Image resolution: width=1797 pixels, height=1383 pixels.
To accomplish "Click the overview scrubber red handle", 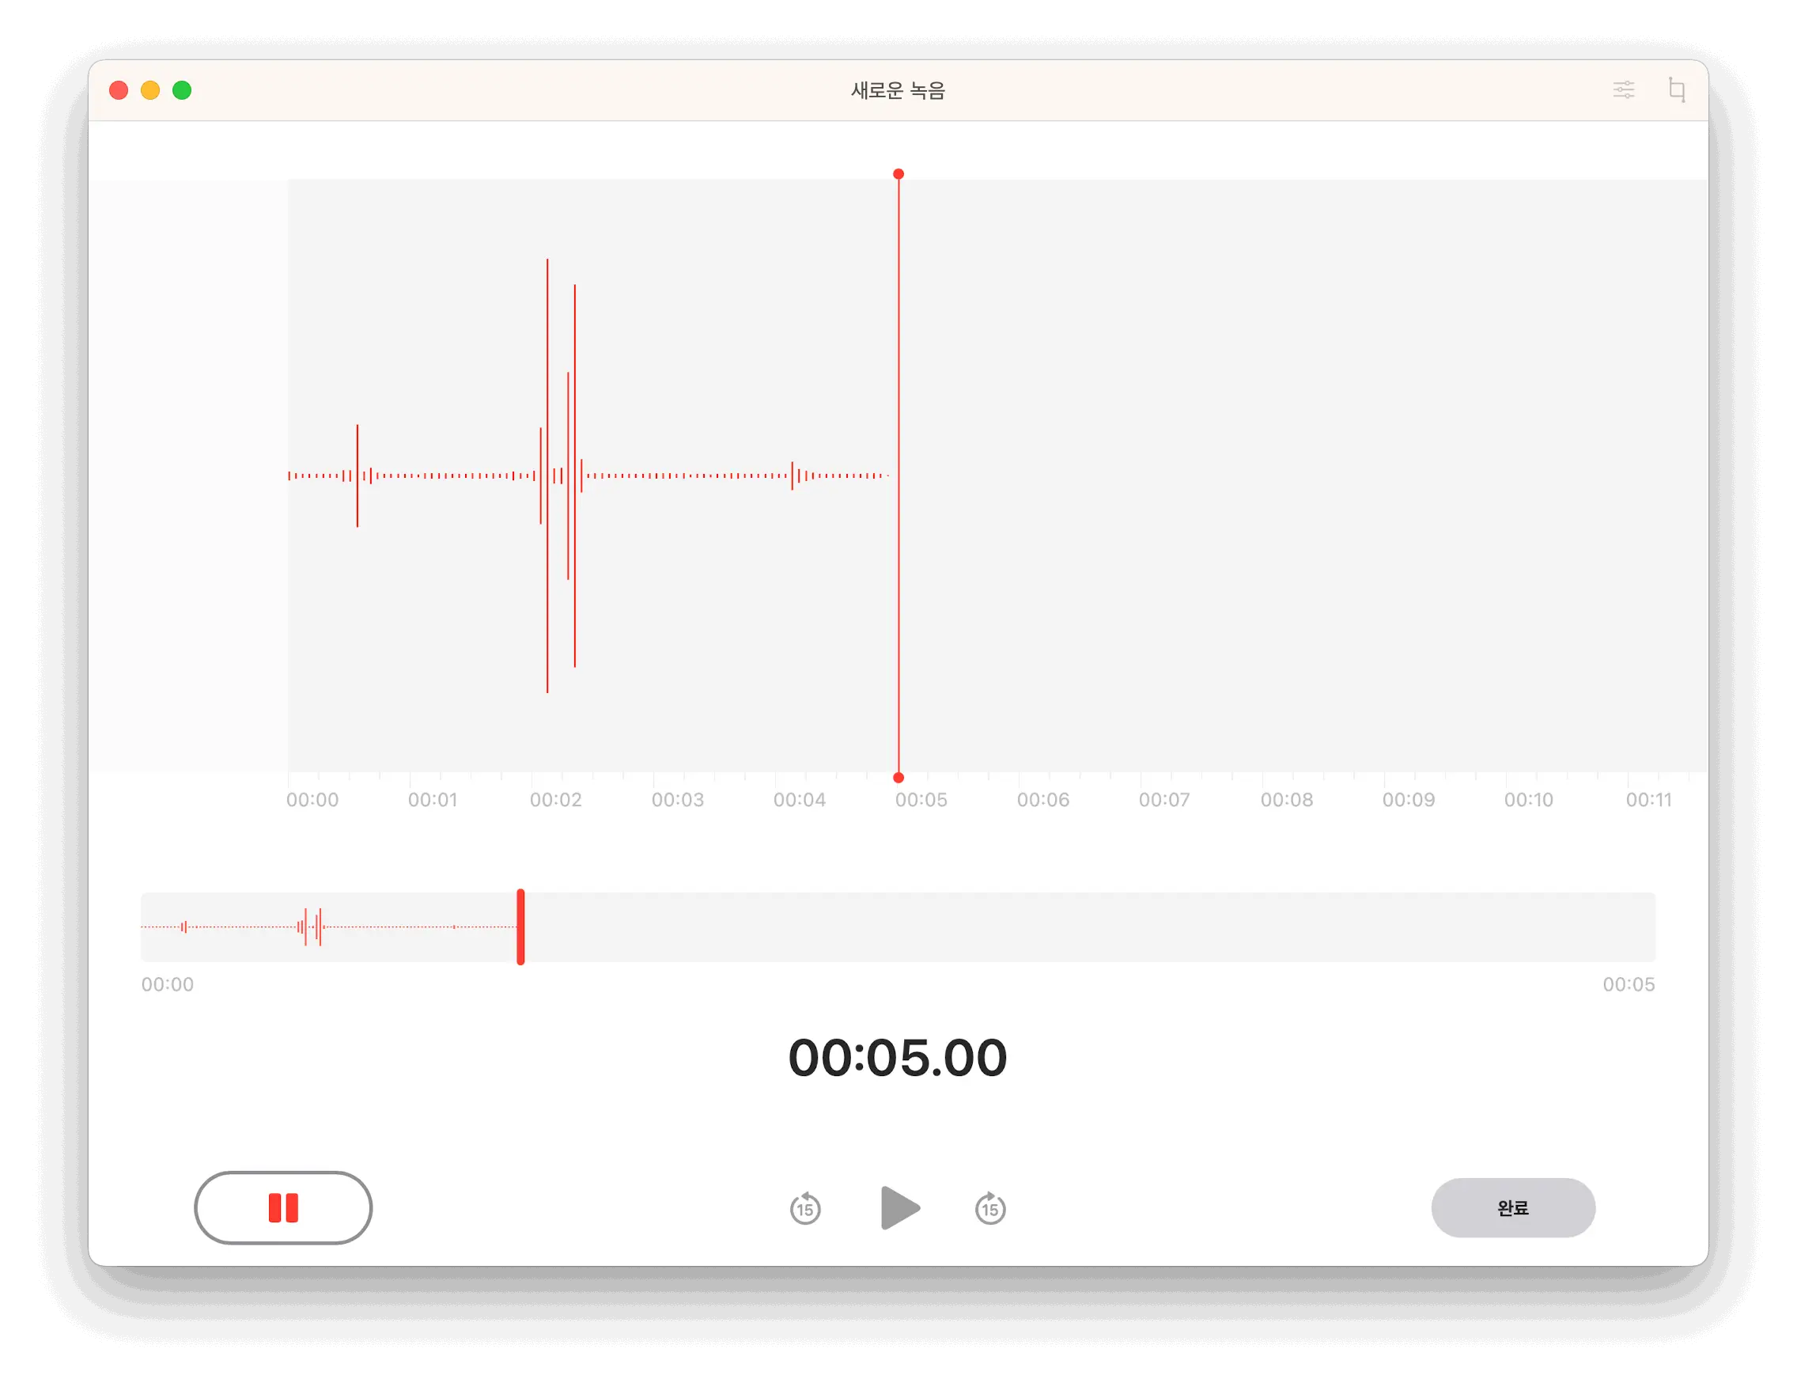I will (521, 927).
